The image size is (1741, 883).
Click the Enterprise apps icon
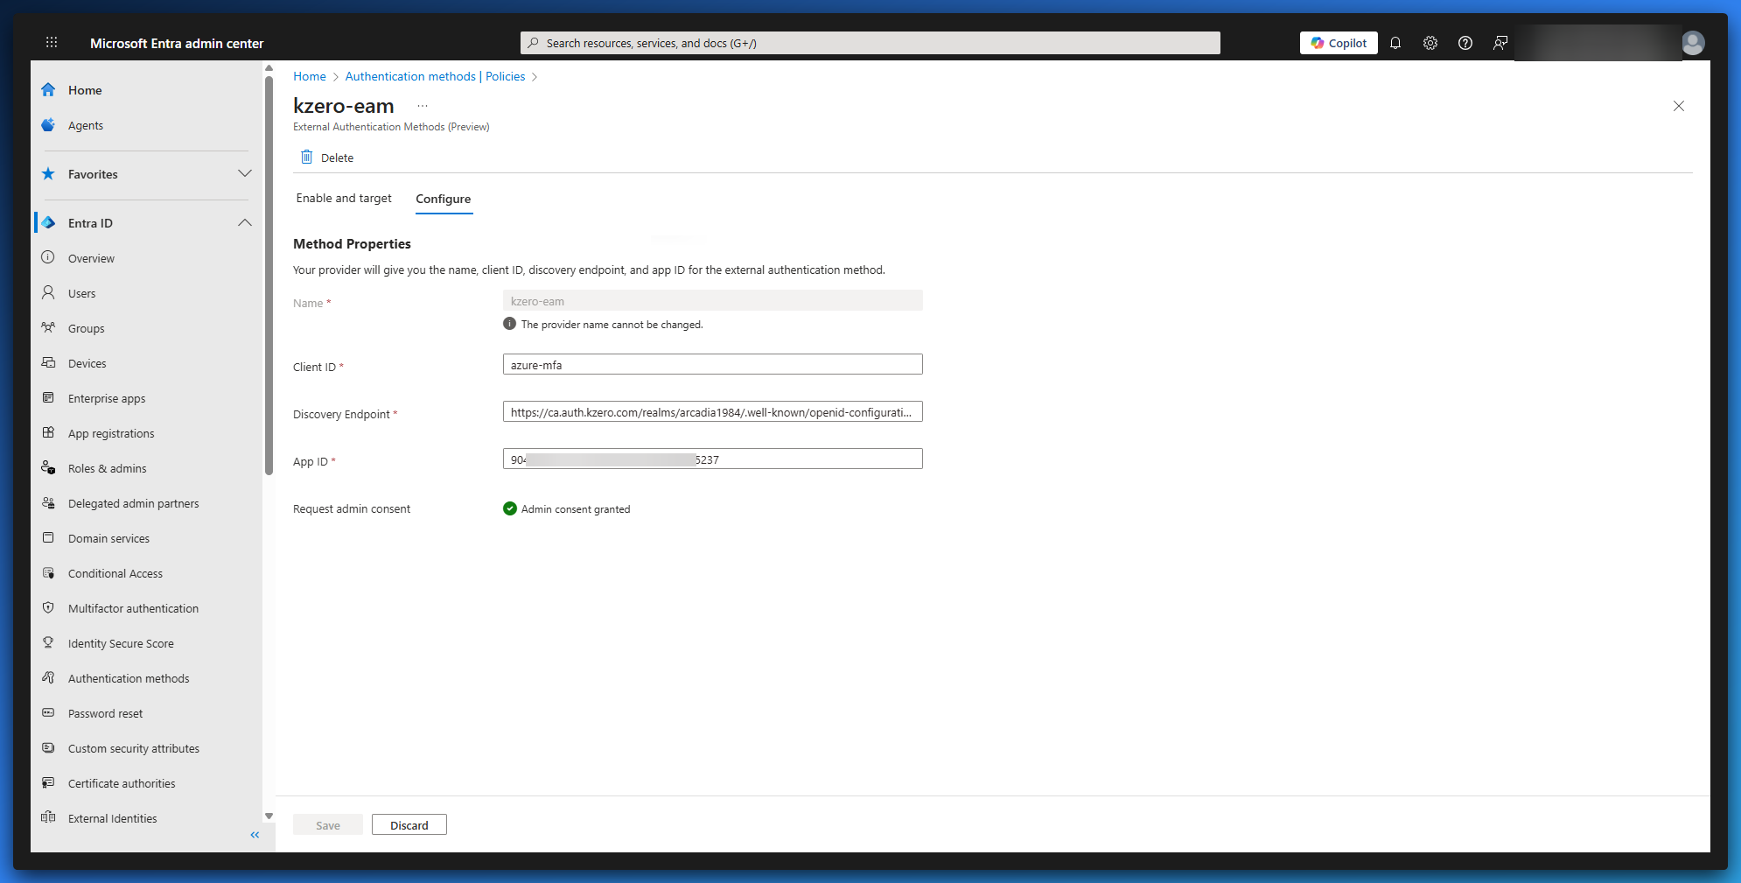pos(48,397)
